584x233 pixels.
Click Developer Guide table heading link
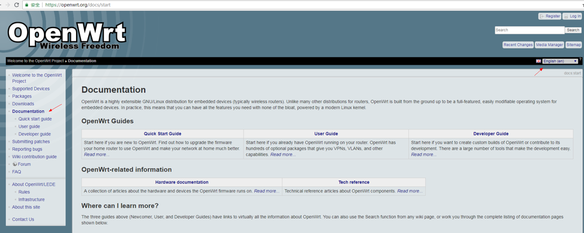[491, 134]
